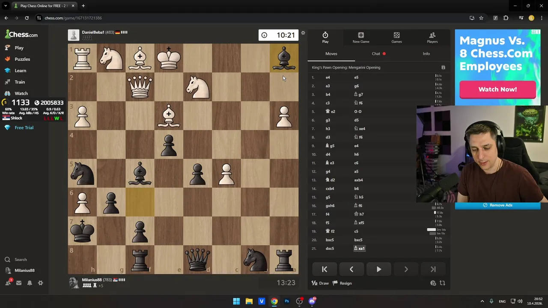Flip the board with the arrows icon
The image size is (548, 308).
click(442, 283)
